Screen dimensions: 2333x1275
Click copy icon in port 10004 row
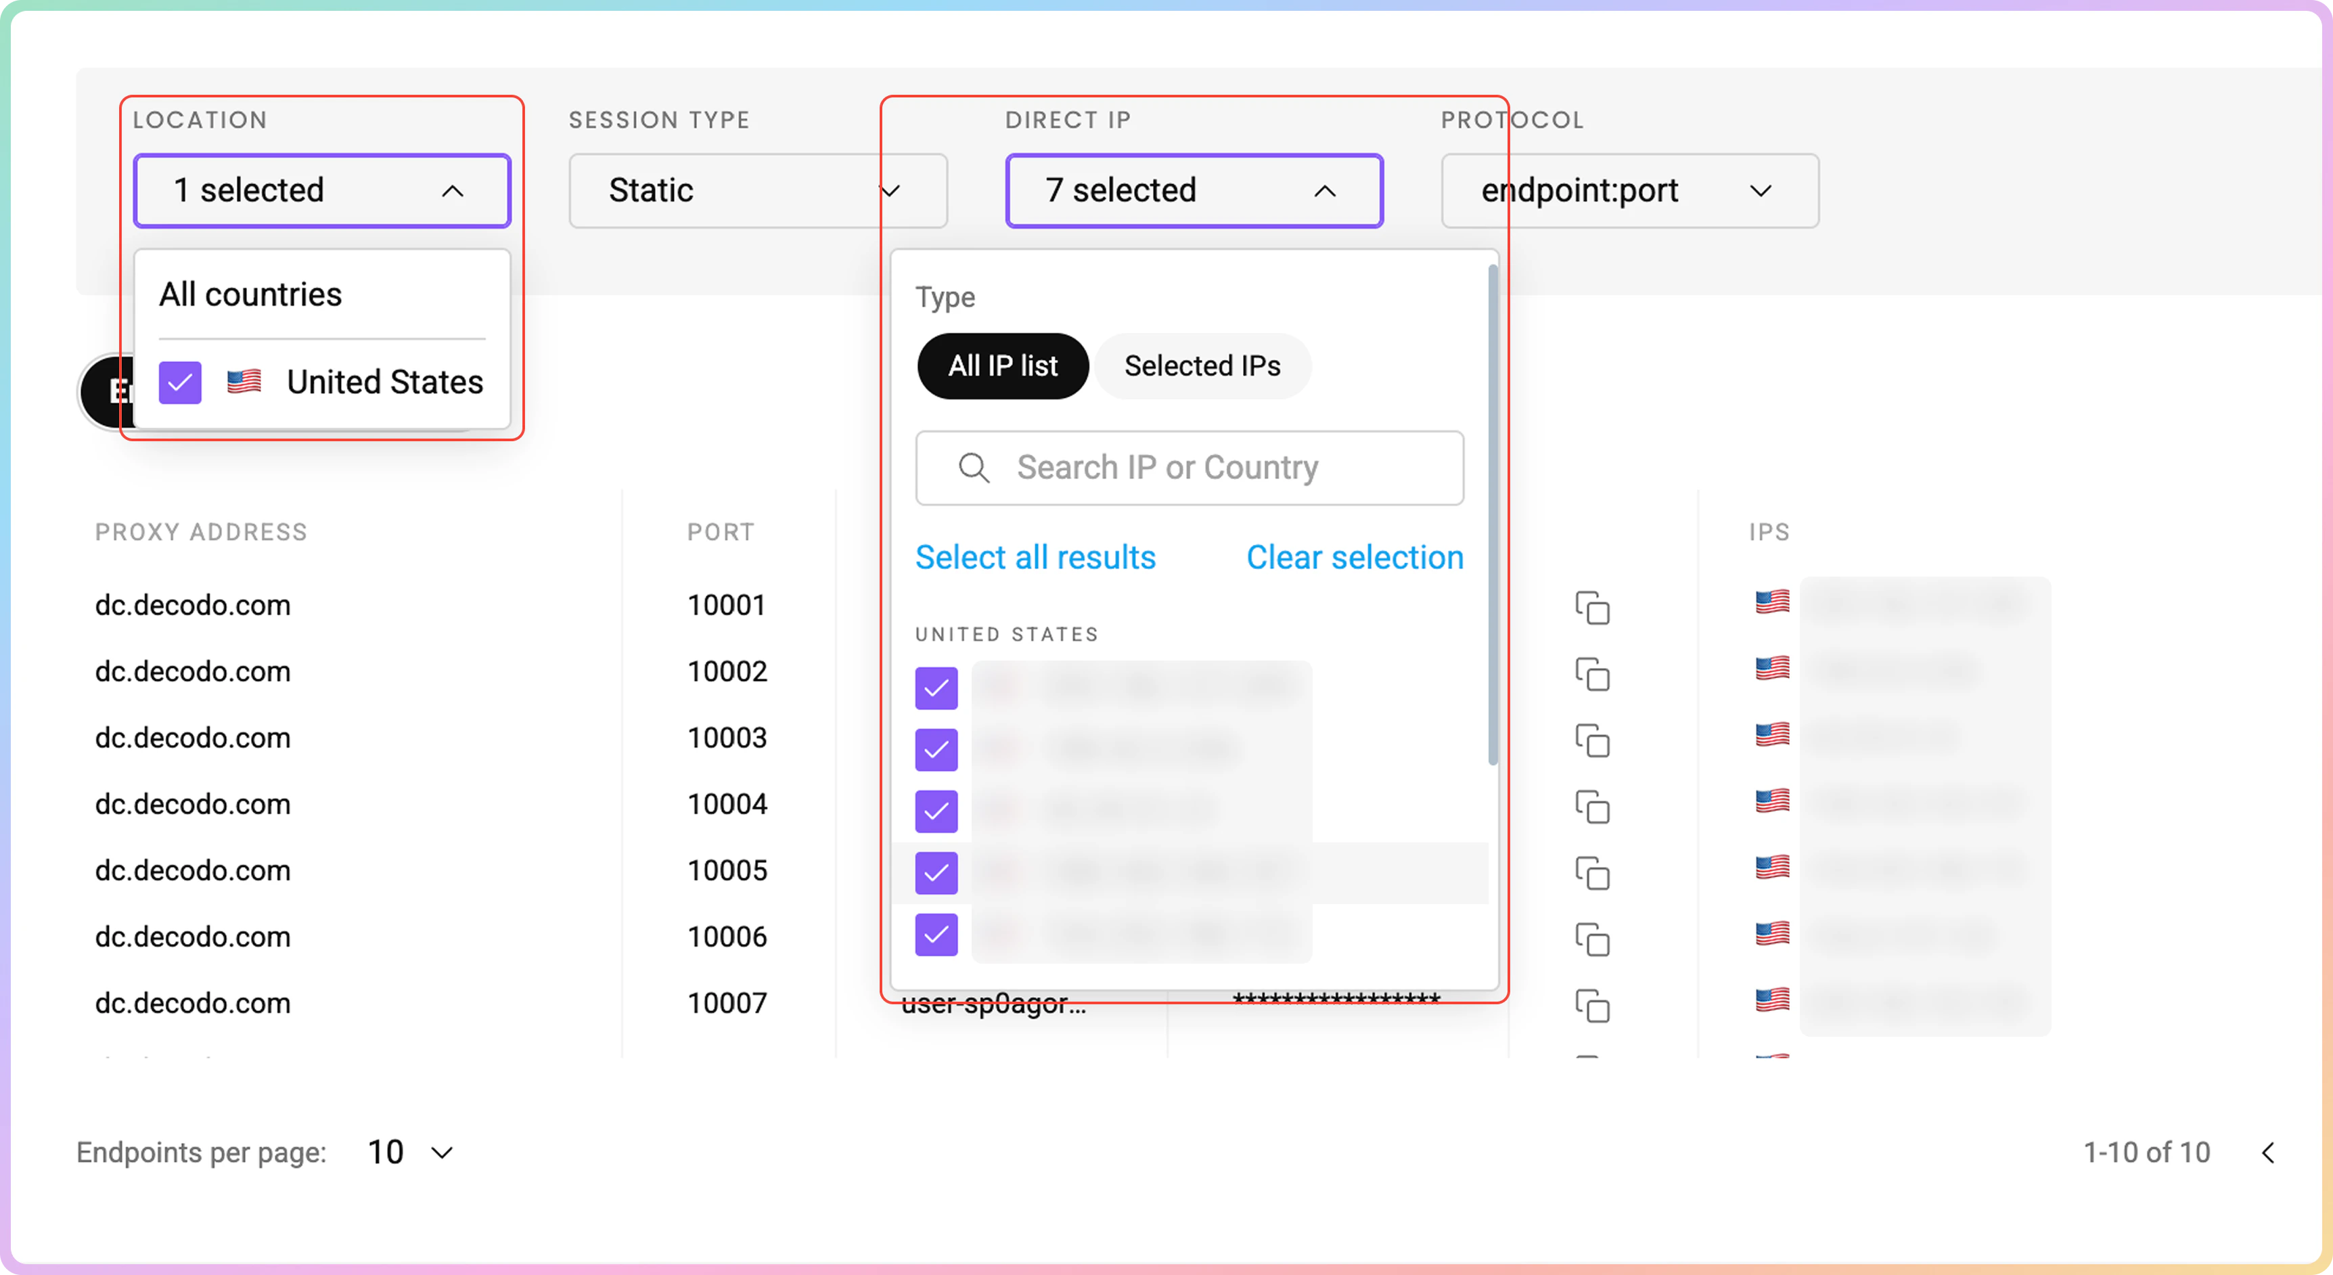coord(1592,806)
